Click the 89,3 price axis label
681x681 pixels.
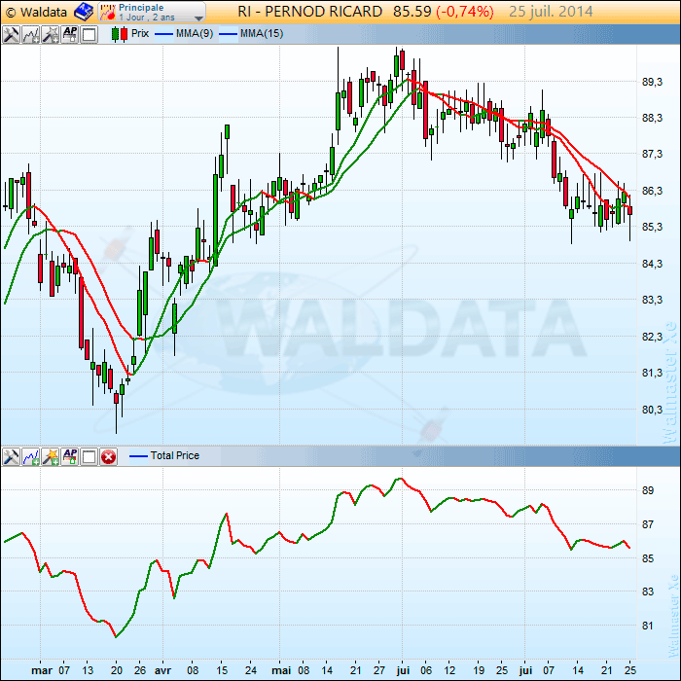tap(653, 82)
